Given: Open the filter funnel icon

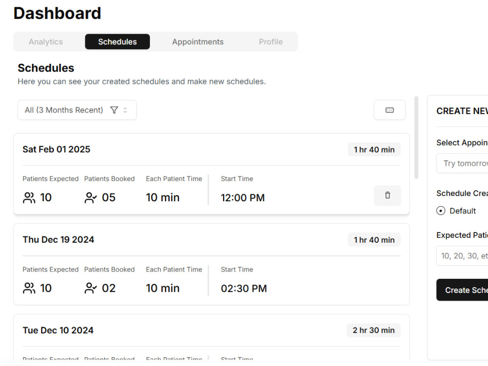Looking at the screenshot, I should pos(114,110).
